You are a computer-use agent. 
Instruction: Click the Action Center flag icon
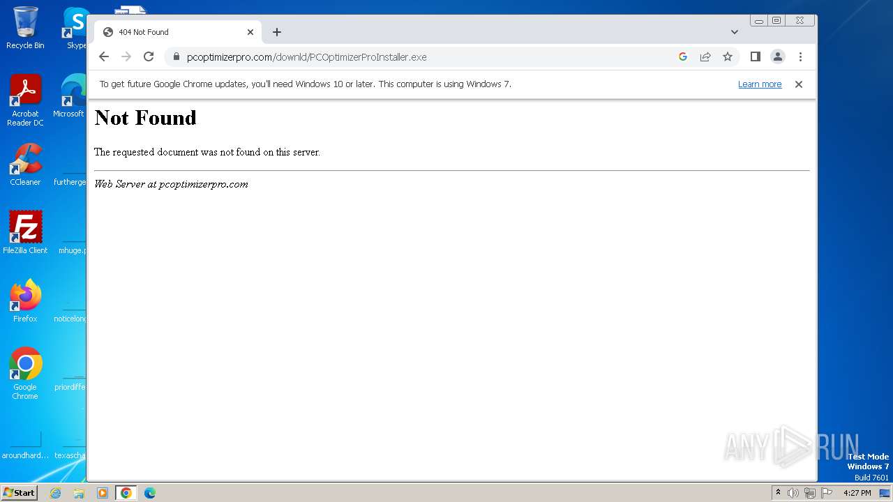coord(827,493)
